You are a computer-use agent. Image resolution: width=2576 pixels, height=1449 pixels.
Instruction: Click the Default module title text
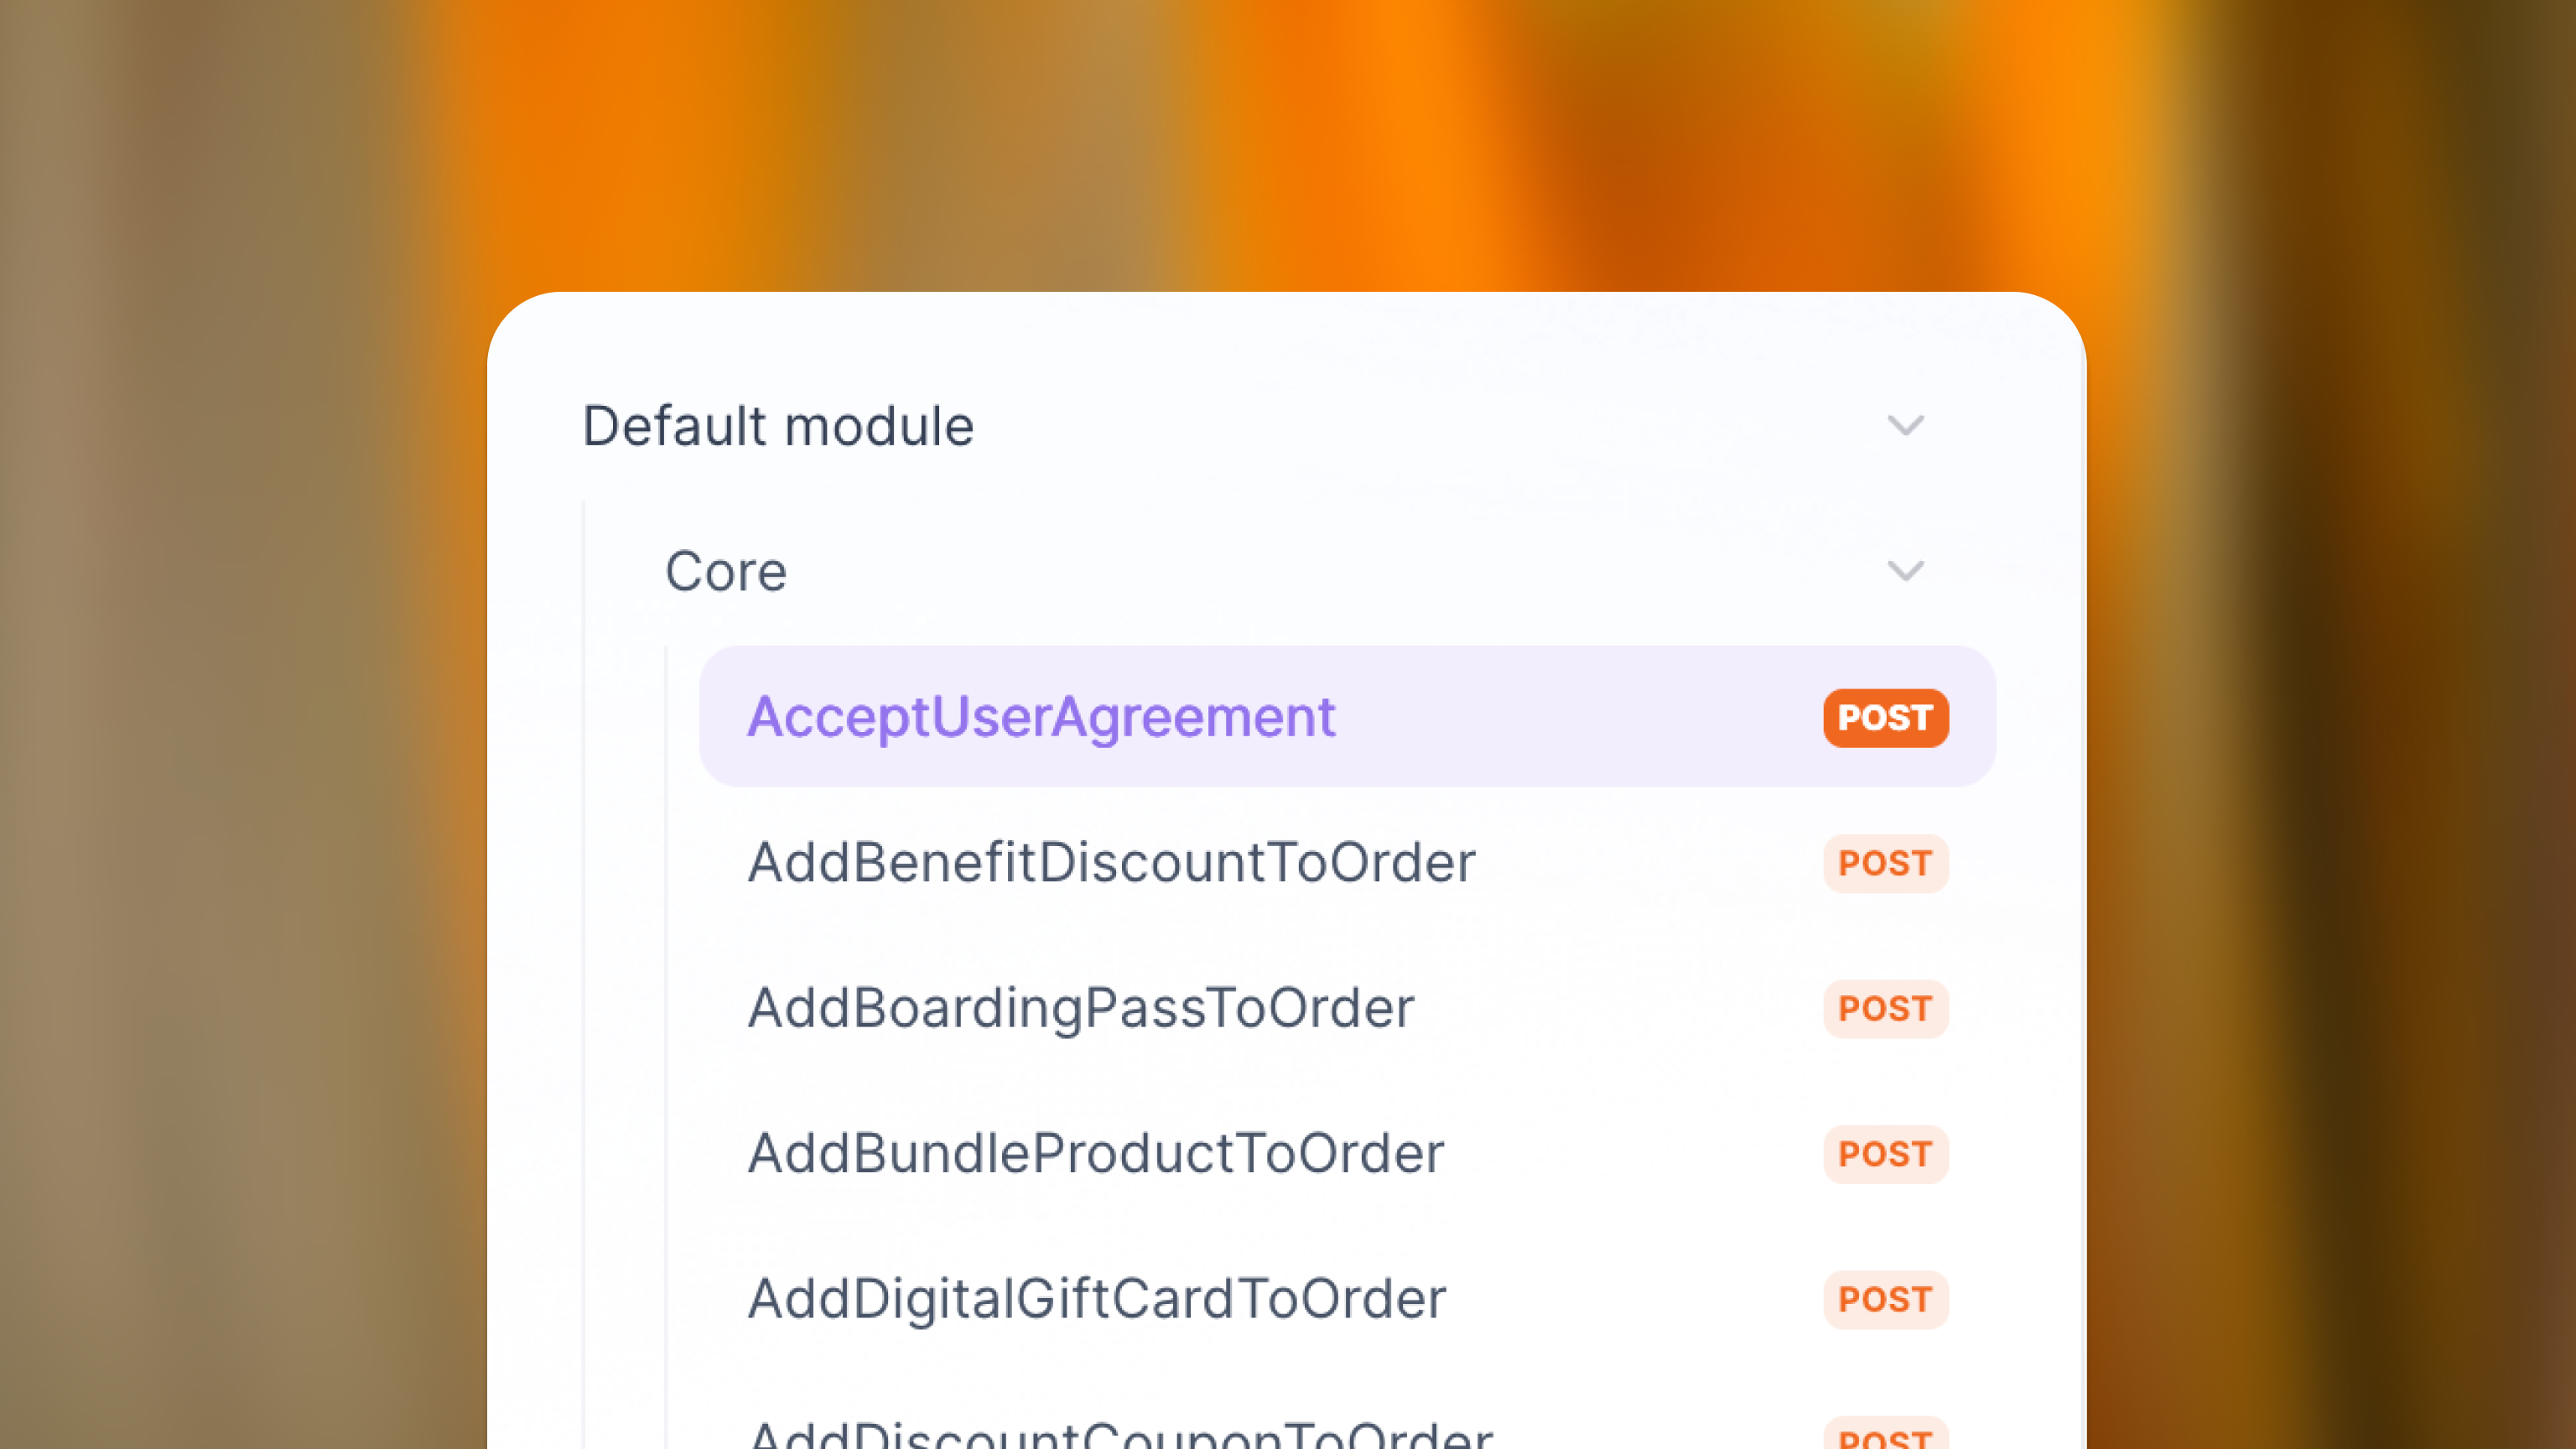click(778, 426)
